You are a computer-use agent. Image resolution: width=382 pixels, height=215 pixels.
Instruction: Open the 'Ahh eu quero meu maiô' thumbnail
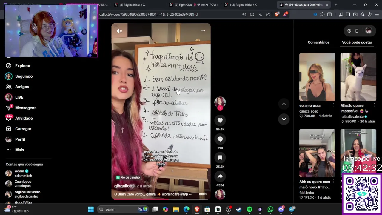(x=317, y=153)
